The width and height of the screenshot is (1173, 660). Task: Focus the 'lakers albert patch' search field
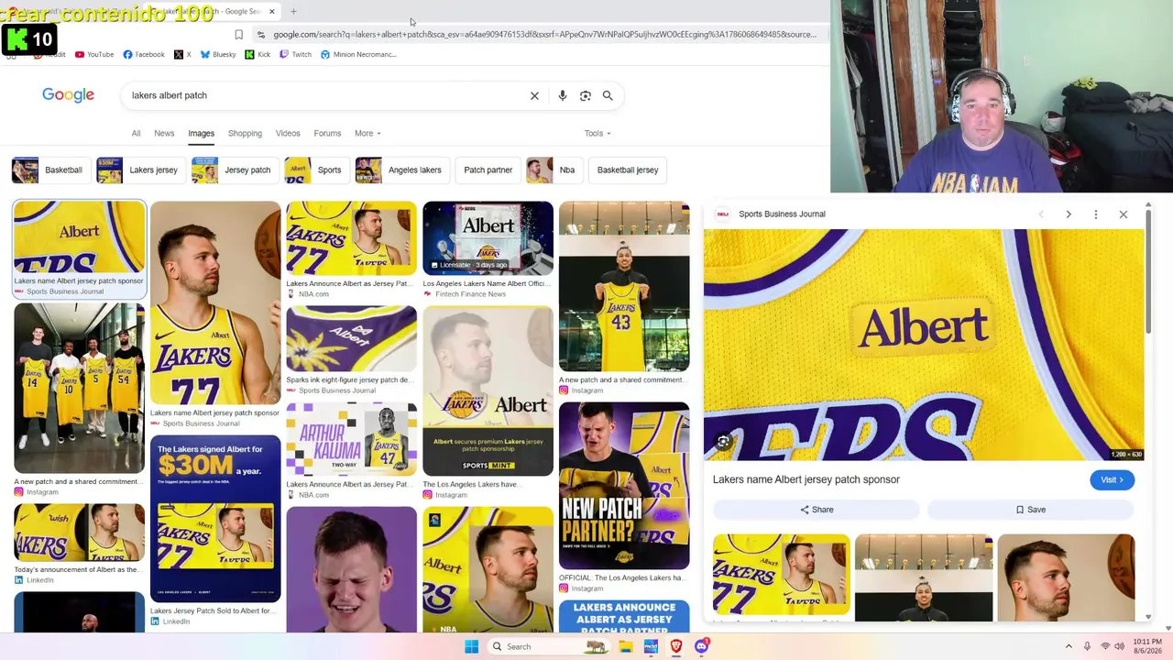[x=325, y=95]
